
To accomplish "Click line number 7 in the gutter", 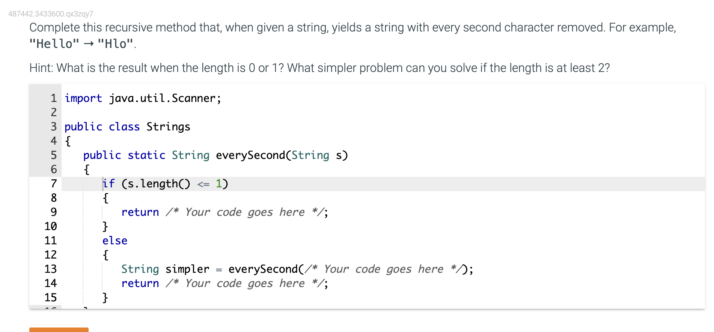I will click(54, 184).
